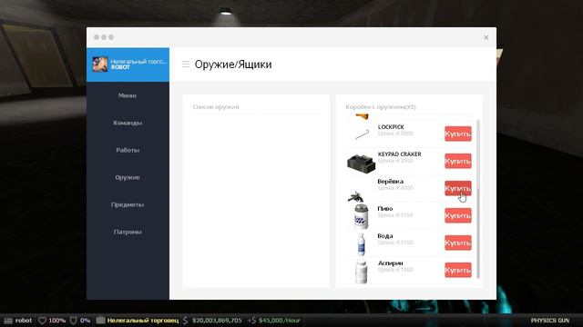This screenshot has width=583, height=327.
Task: Click Купить next to Верёвка
Action: click(457, 188)
